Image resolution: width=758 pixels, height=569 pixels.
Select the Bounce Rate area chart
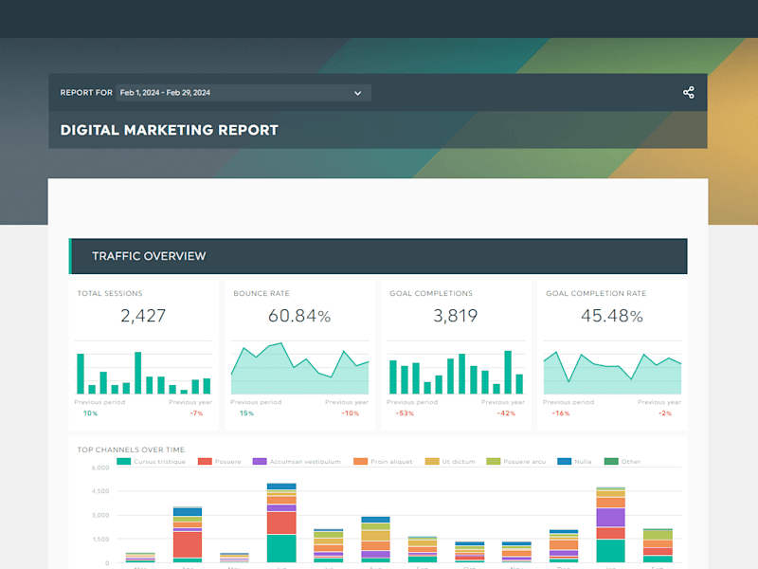tap(299, 368)
